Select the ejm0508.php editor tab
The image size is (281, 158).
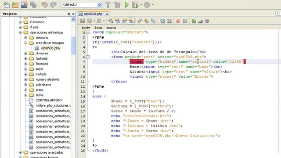[94, 14]
